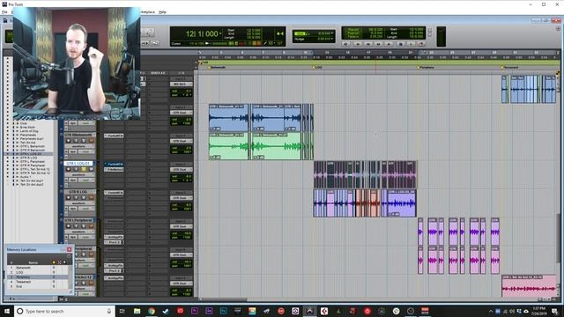This screenshot has height=317, width=564.
Task: Click the GTR R LOG track name
Action: click(78, 192)
